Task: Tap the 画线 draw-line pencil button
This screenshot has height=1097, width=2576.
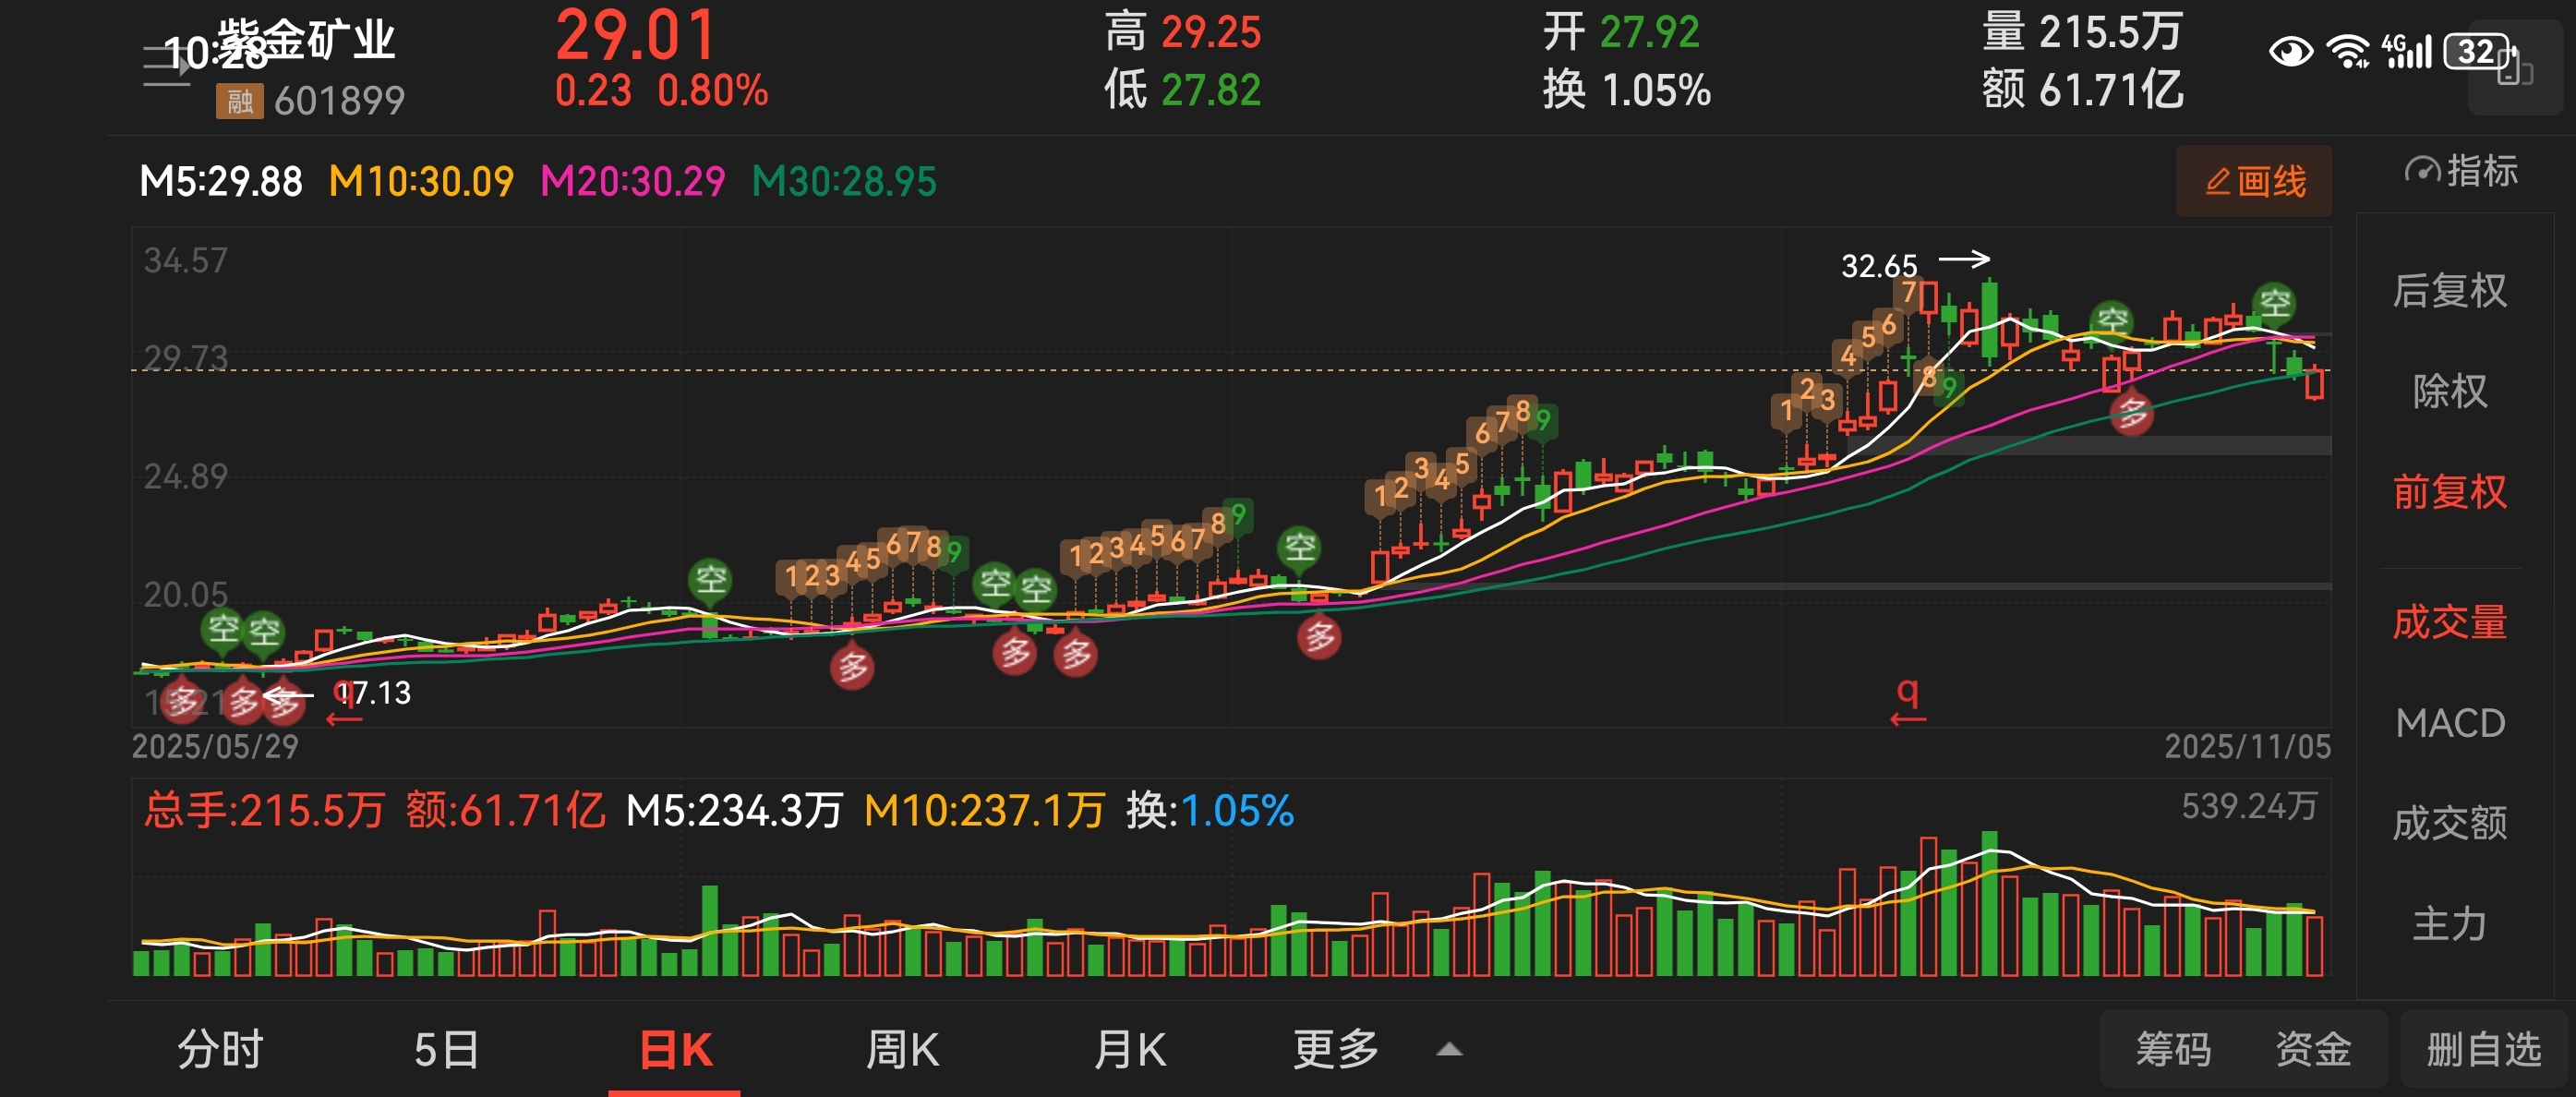Action: tap(2253, 181)
